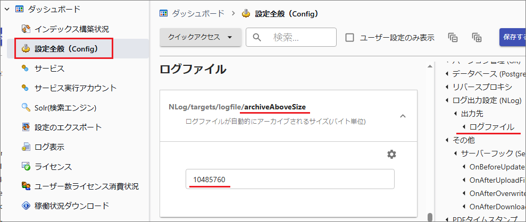Select 設定全般 (Config) in the sidebar
The height and width of the screenshot is (222, 526).
(66, 49)
